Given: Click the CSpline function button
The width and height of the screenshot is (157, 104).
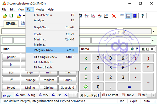Looking at the screenshot, I should click(x=49, y=88).
